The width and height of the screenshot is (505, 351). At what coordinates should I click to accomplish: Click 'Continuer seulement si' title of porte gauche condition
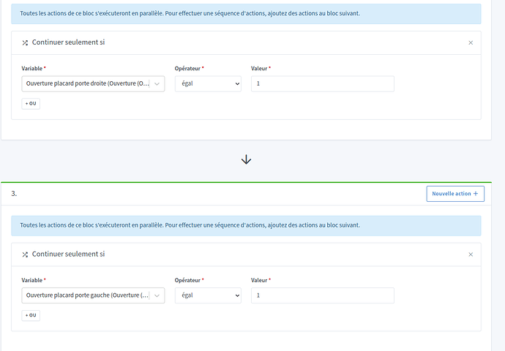69,254
